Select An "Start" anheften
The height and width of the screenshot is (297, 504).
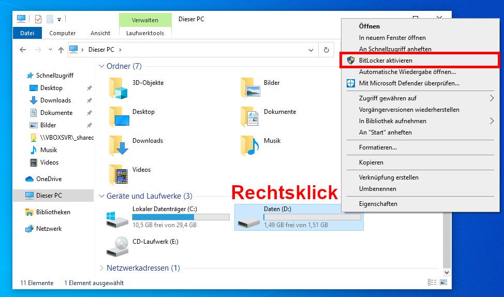420,132
